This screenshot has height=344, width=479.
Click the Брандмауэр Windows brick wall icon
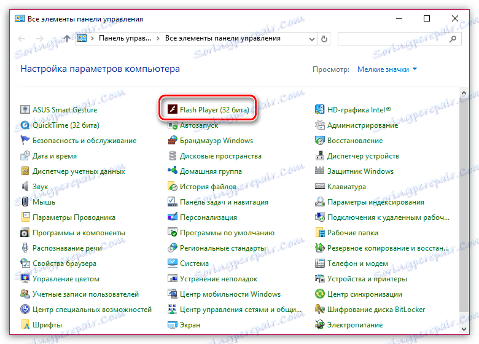click(x=173, y=140)
